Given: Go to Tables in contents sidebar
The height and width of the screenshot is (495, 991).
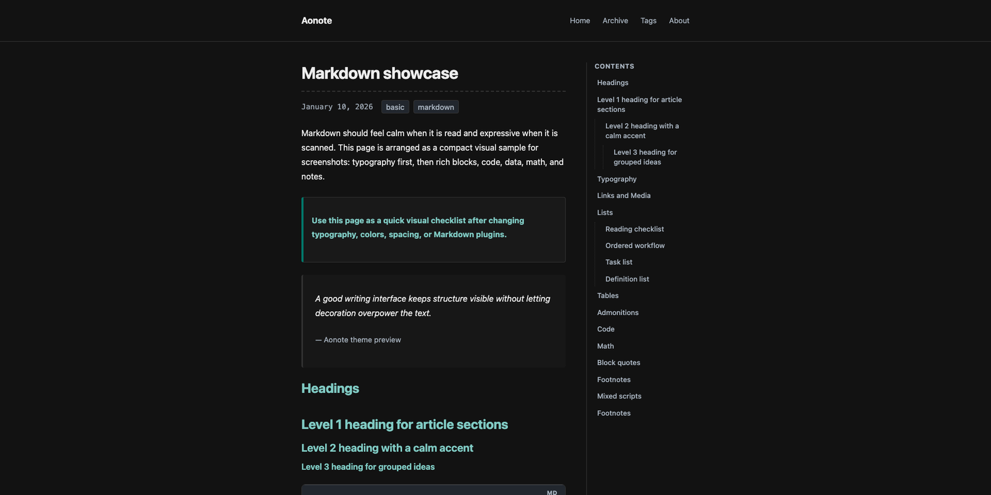Looking at the screenshot, I should click(608, 296).
